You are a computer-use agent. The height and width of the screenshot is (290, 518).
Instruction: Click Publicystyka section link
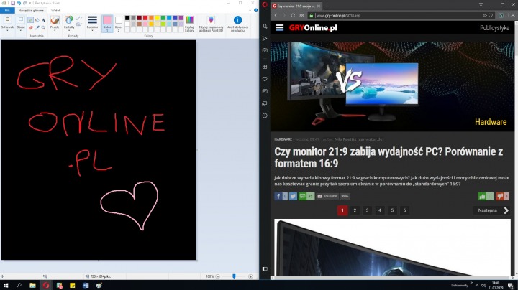pos(494,28)
